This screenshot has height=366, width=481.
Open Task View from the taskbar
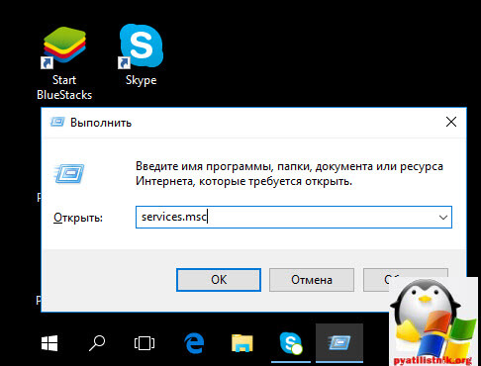point(144,343)
